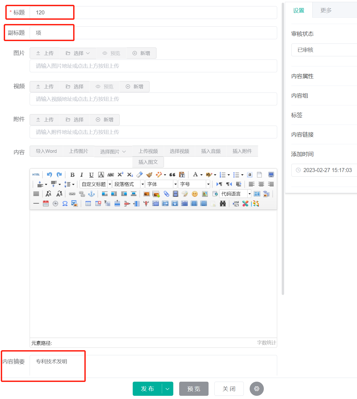This screenshot has width=357, height=399.
Task: Click the 发布 publish button
Action: click(x=148, y=389)
